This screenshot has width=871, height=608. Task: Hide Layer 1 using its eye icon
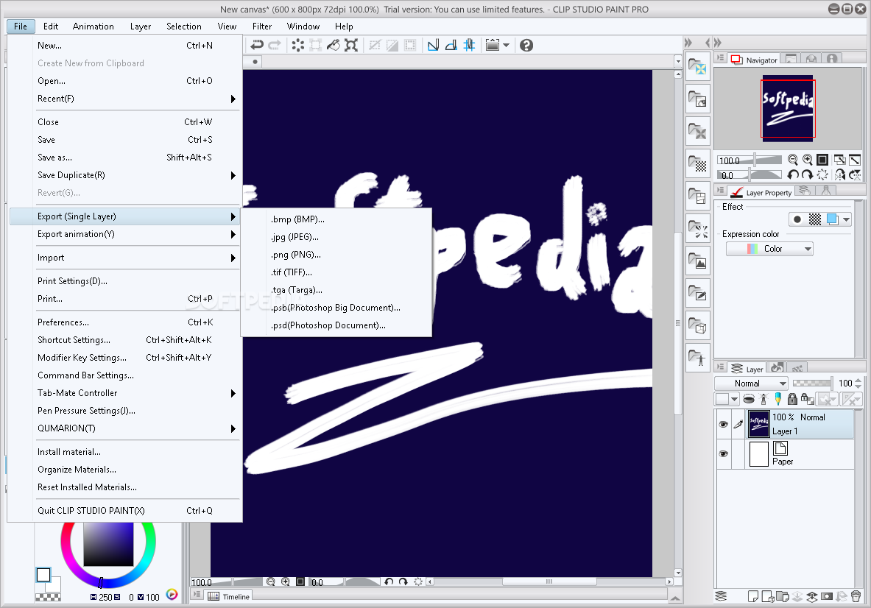pyautogui.click(x=723, y=424)
